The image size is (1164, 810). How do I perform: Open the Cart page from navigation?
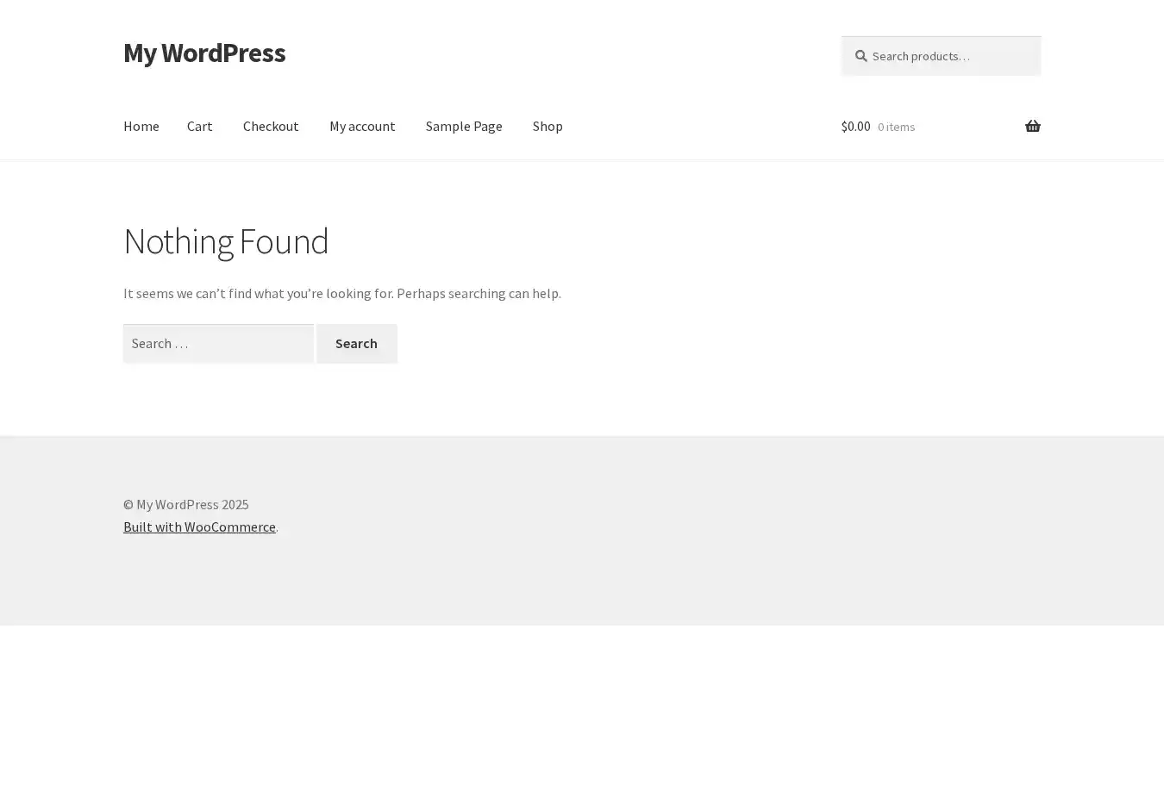click(199, 126)
